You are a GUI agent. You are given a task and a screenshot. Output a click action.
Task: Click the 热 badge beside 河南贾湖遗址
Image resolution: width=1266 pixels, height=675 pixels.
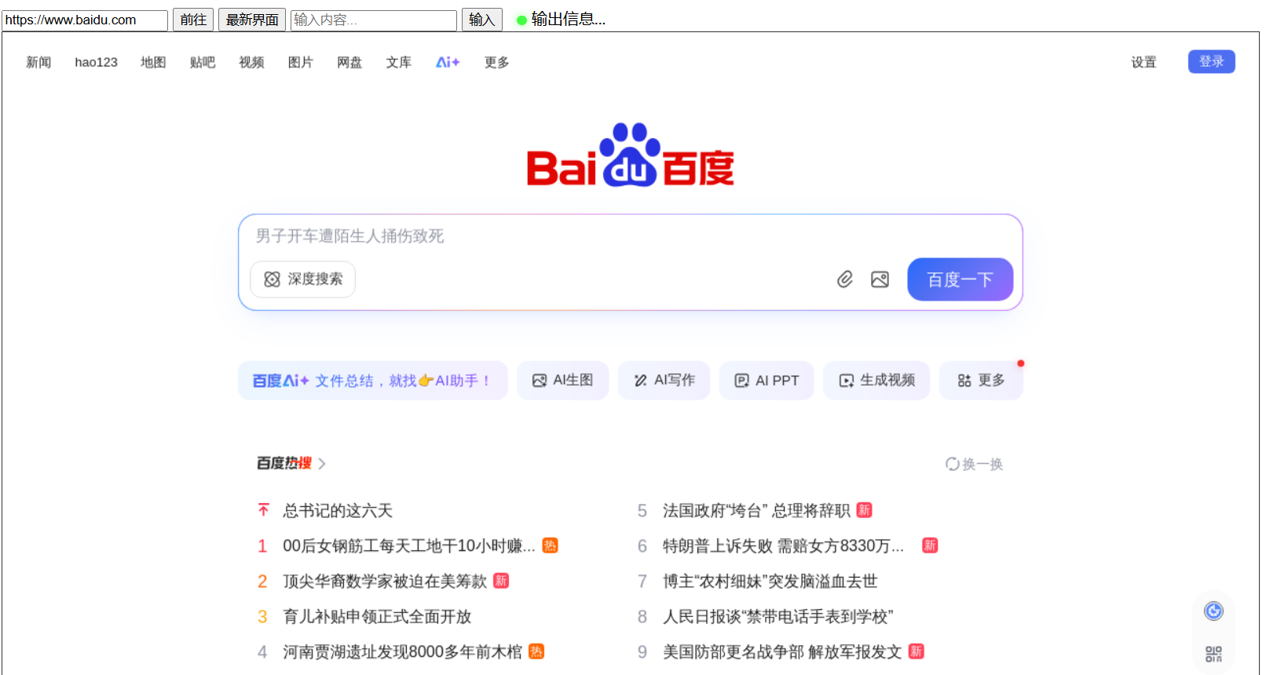tap(536, 651)
